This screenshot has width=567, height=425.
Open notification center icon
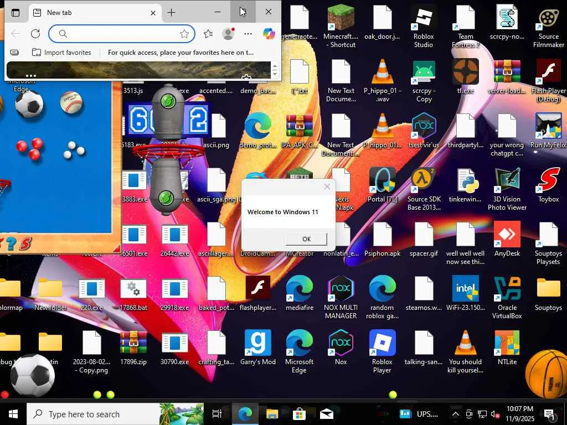550,414
